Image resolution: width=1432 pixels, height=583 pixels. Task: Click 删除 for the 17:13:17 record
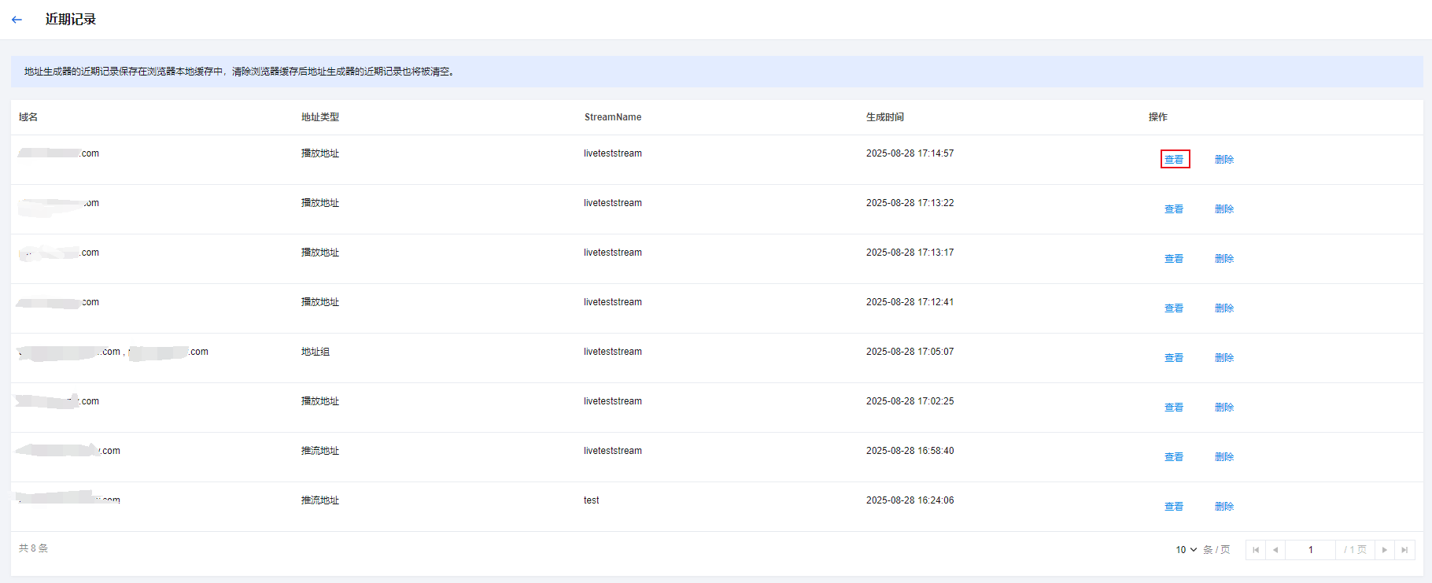point(1224,259)
